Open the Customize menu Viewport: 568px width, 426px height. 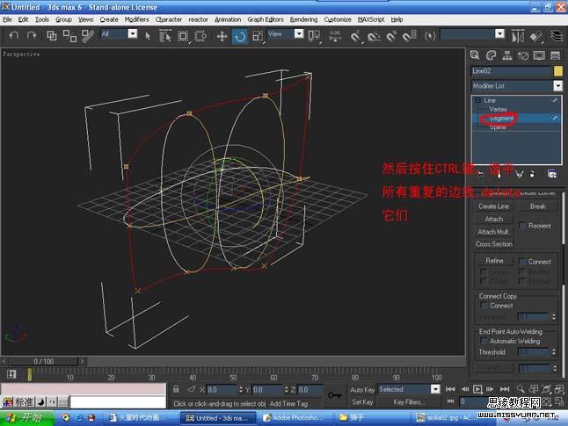338,19
